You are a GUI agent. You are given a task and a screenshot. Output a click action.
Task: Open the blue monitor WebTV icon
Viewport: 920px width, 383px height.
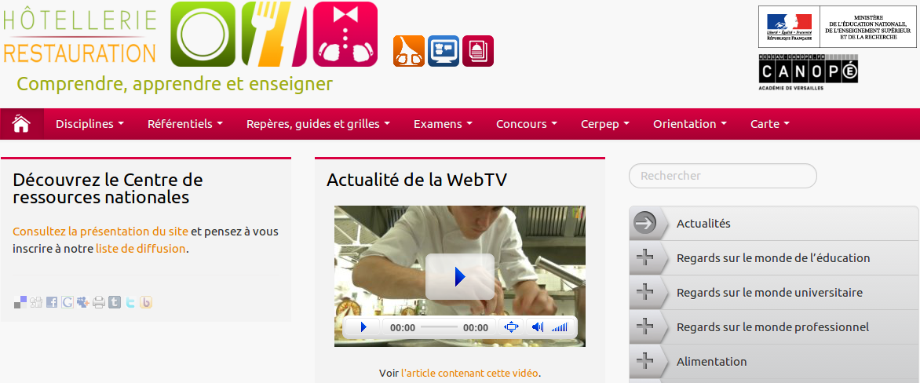pyautogui.click(x=443, y=51)
